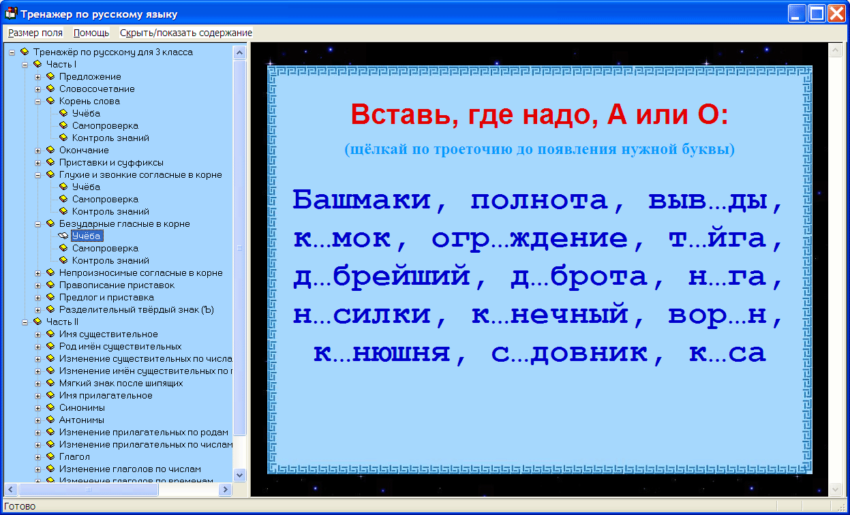The height and width of the screenshot is (515, 850).
Task: Click the book icon next to Антонимы
Action: [x=50, y=420]
